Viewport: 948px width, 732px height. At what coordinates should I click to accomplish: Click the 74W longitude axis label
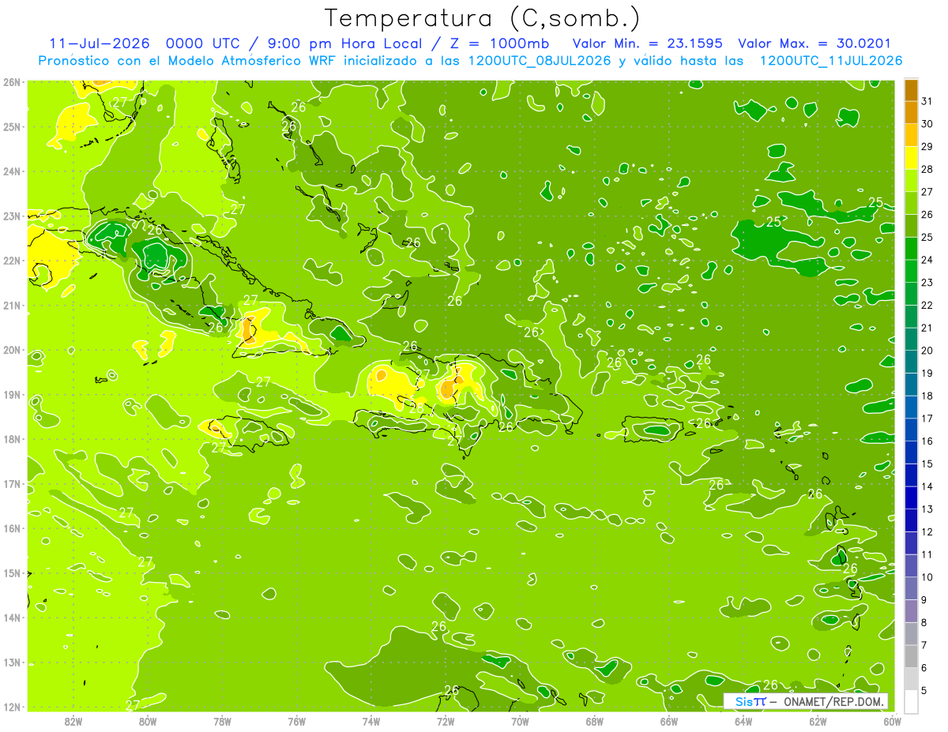coord(371,721)
